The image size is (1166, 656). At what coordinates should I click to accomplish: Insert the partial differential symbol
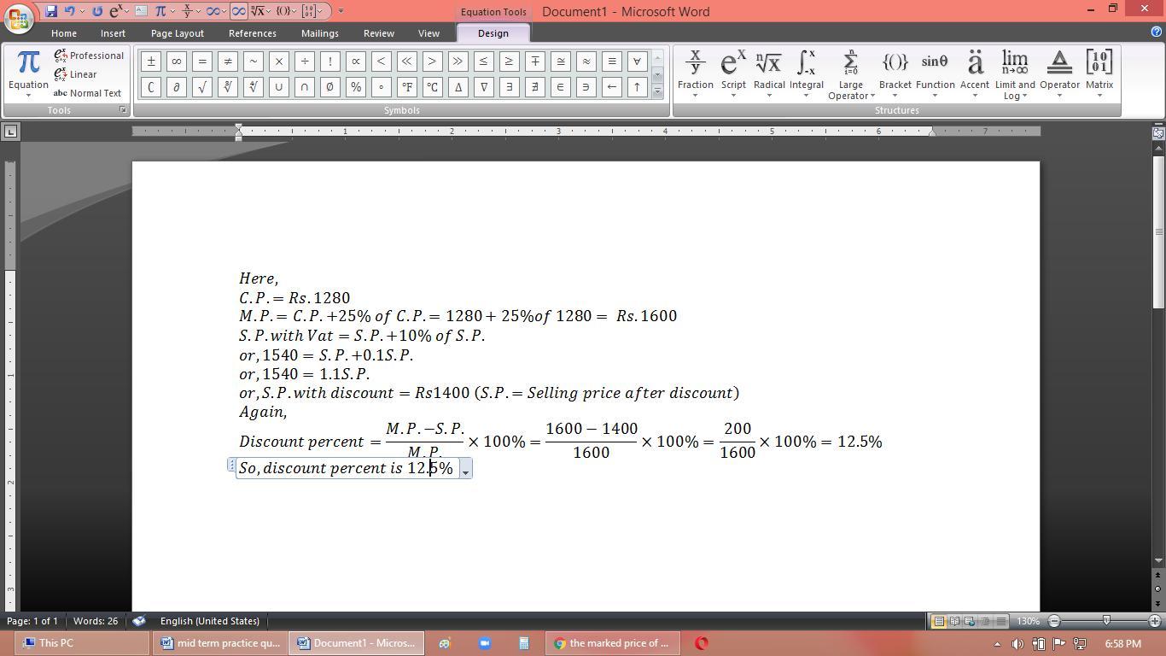coord(177,87)
